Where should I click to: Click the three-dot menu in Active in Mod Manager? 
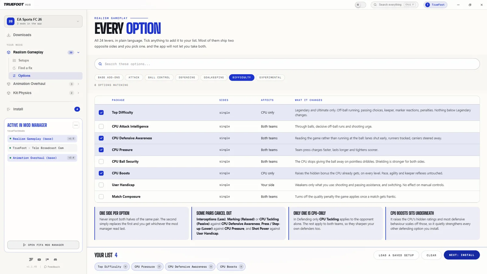(x=76, y=125)
